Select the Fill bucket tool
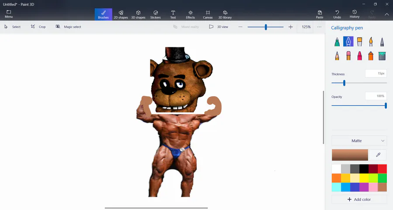The image size is (393, 210). point(382,56)
